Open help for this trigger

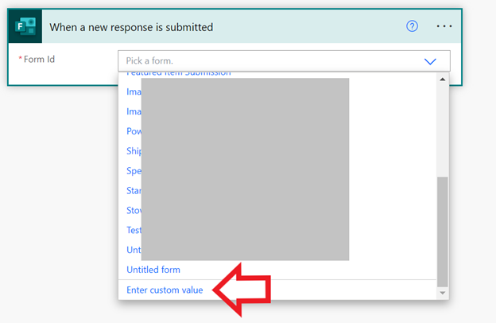click(412, 26)
